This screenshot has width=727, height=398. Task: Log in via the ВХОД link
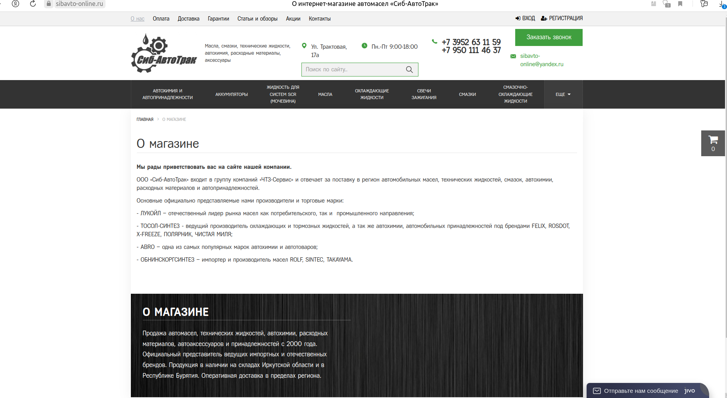(529, 18)
